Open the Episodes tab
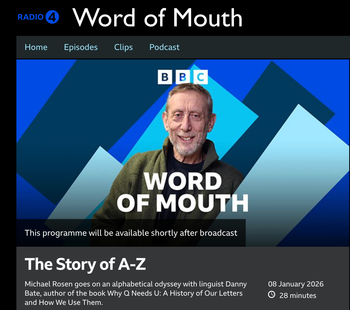 point(81,47)
